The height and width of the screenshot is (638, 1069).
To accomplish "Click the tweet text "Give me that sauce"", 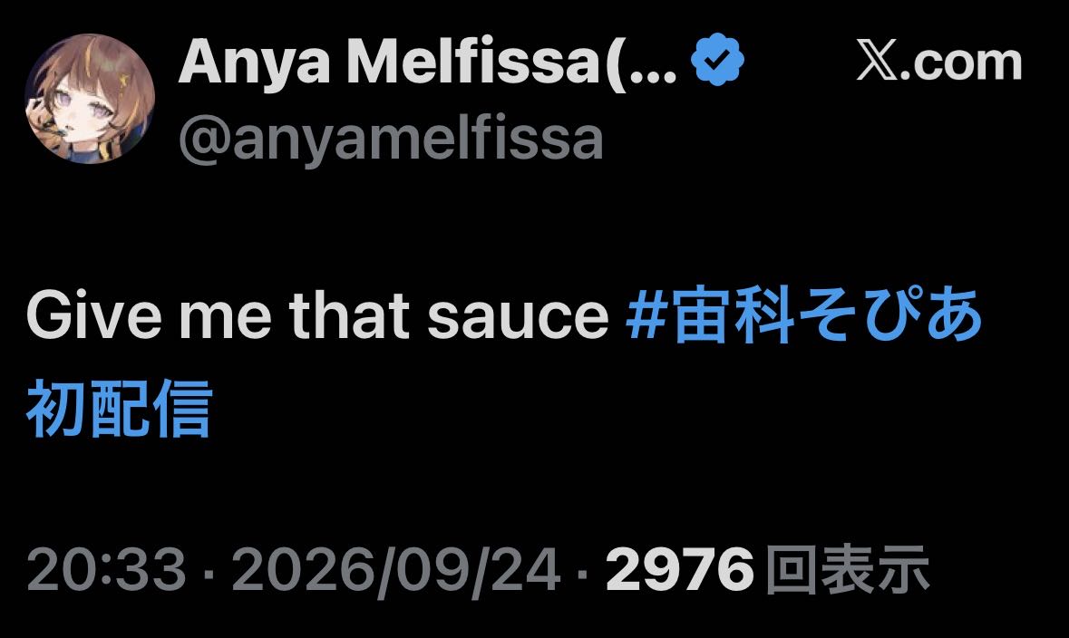I will 317,315.
